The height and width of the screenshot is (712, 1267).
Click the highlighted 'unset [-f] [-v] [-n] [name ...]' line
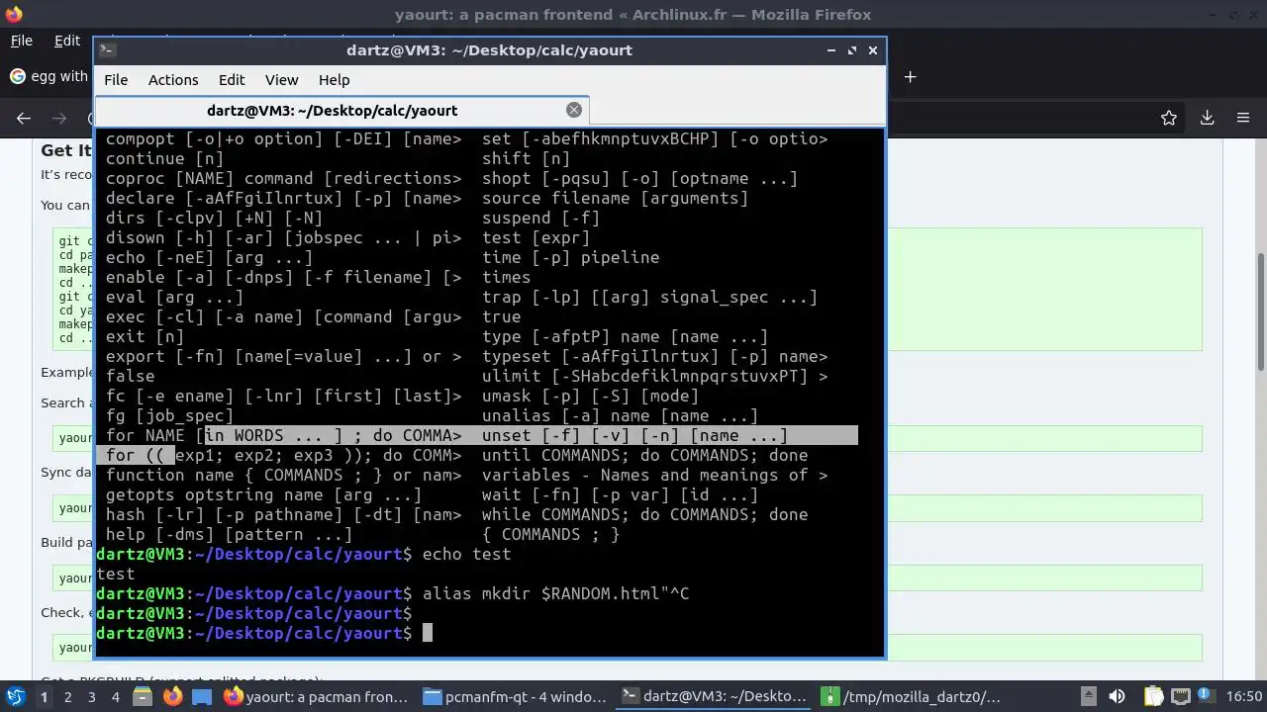(634, 435)
